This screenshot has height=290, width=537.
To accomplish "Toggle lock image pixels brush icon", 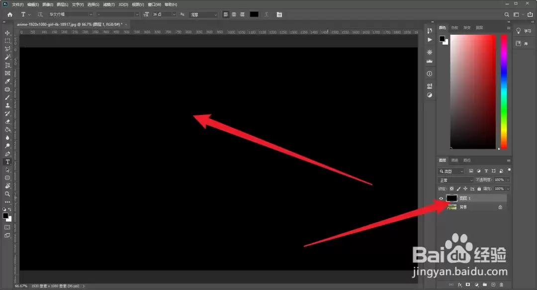I will click(x=458, y=188).
